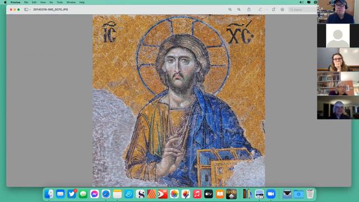Screen dimensions: 359x202
Task: Expand the highlight pen options arrow
Action: (267, 10)
